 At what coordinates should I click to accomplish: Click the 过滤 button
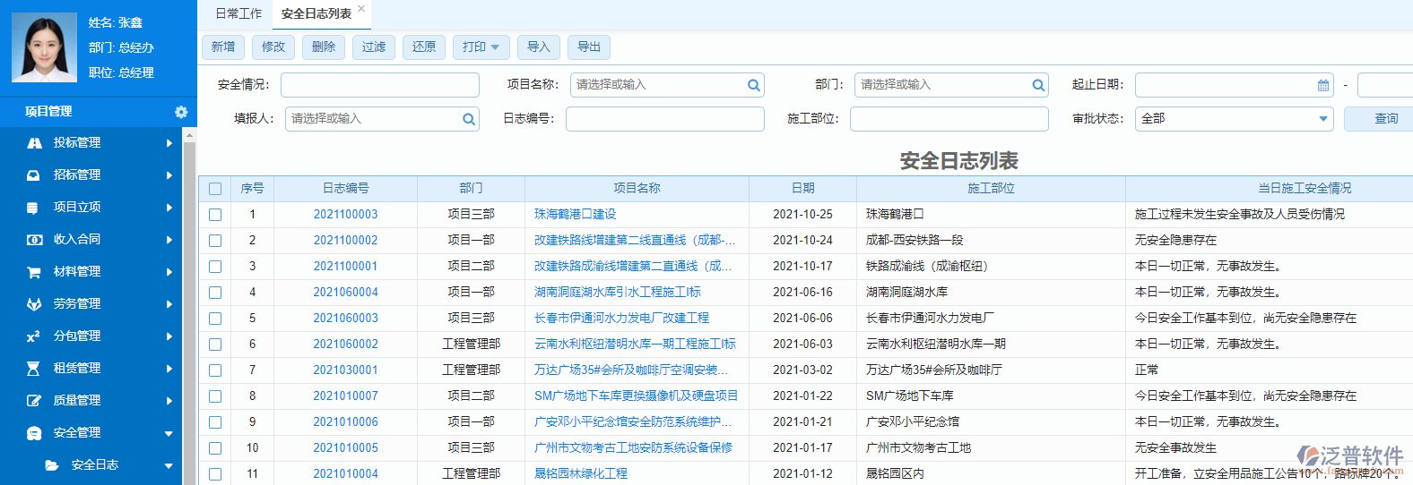point(374,47)
